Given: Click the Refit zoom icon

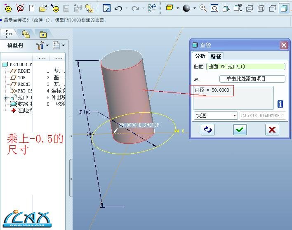Looking at the screenshot, I should click(214, 8).
